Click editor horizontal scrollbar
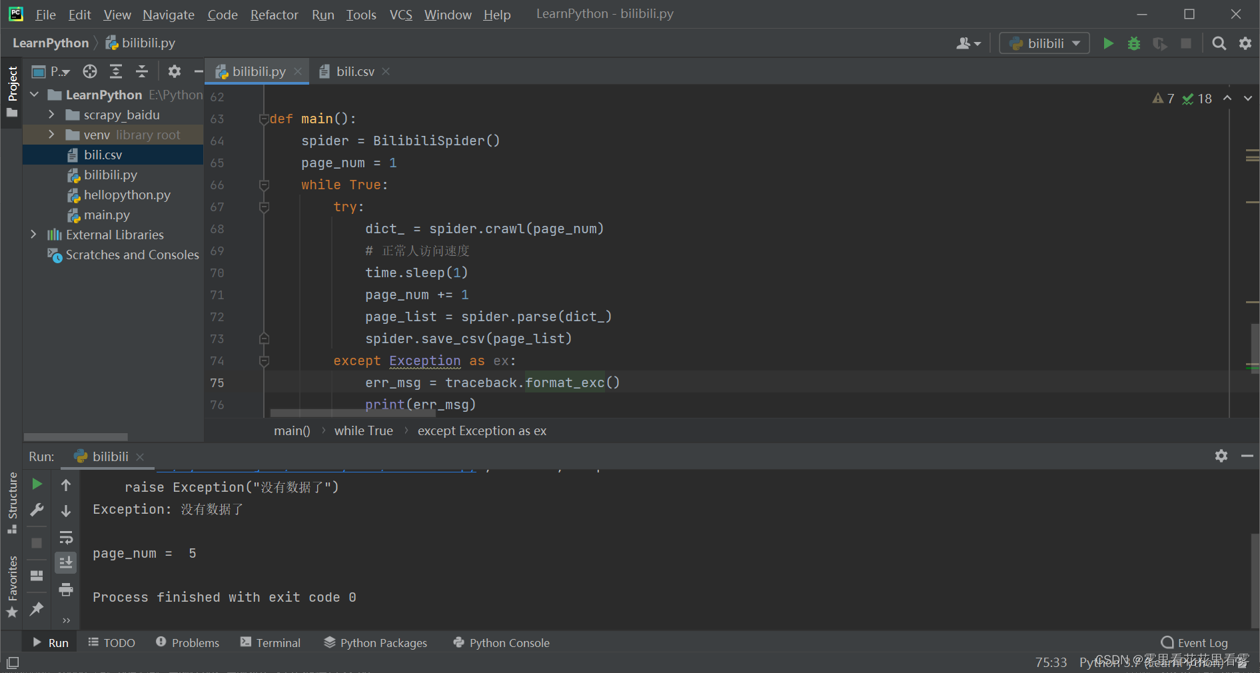The width and height of the screenshot is (1260, 673). click(x=352, y=414)
